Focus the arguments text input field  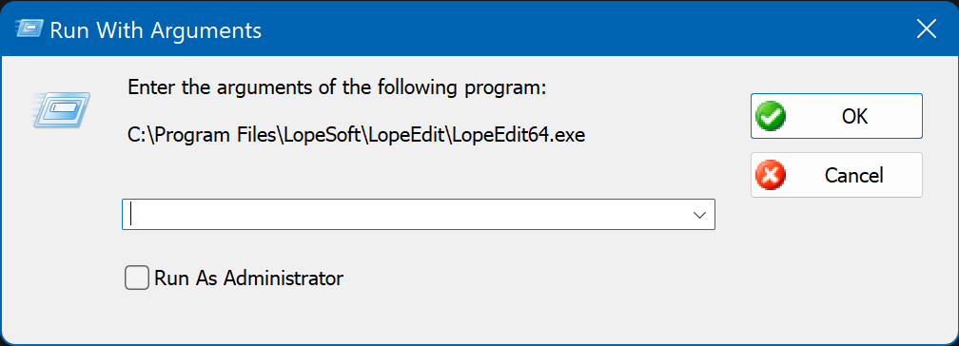click(x=403, y=215)
